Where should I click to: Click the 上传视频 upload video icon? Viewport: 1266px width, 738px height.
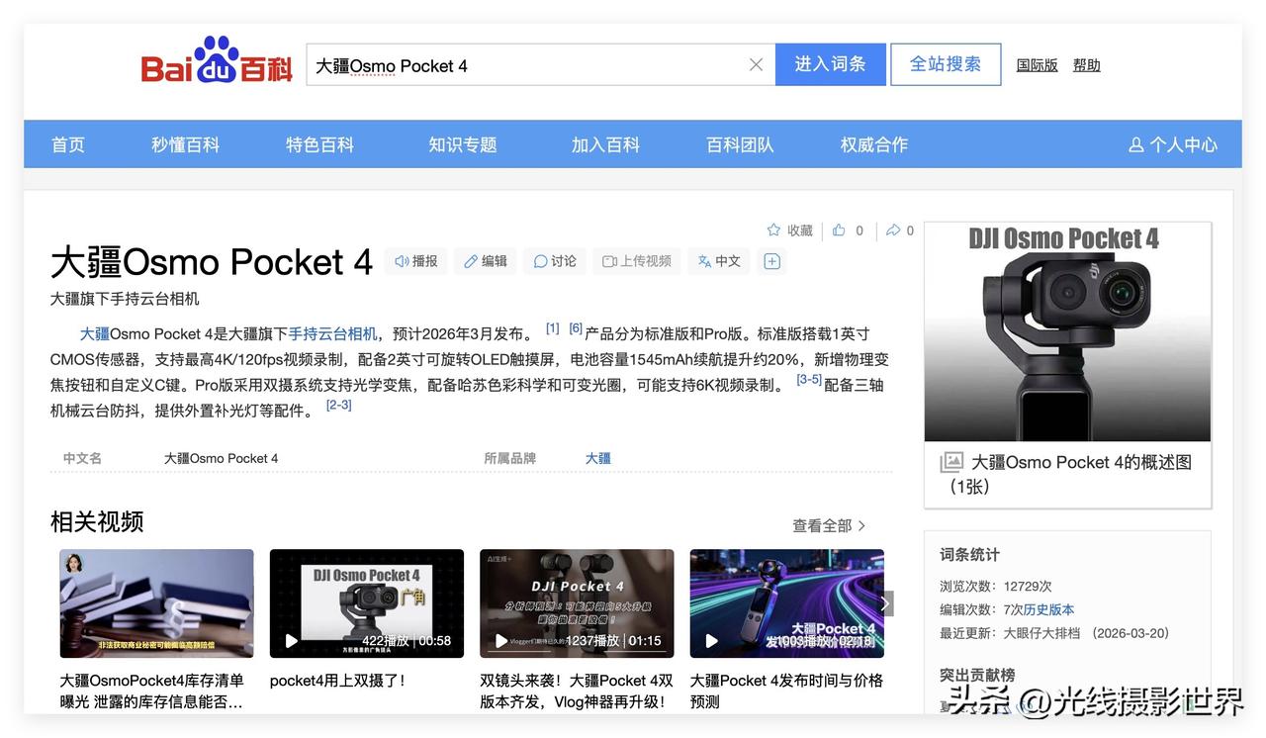click(x=607, y=260)
